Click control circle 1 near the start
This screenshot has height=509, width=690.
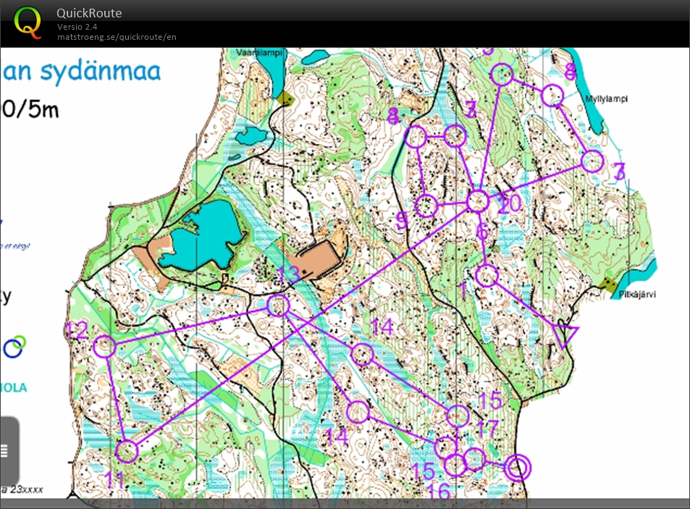[x=487, y=275]
